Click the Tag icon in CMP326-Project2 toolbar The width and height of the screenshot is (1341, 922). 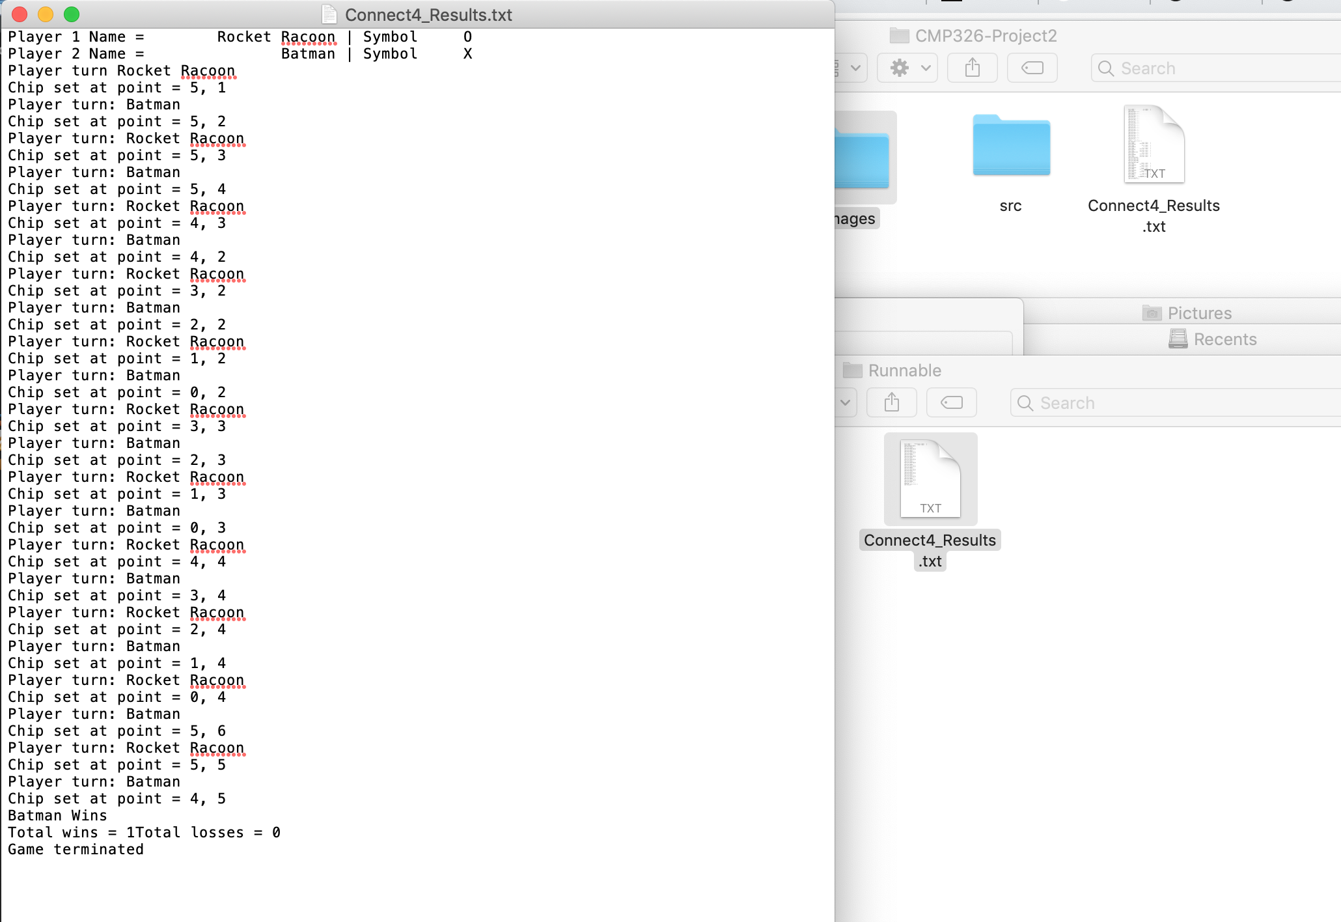pyautogui.click(x=1032, y=67)
